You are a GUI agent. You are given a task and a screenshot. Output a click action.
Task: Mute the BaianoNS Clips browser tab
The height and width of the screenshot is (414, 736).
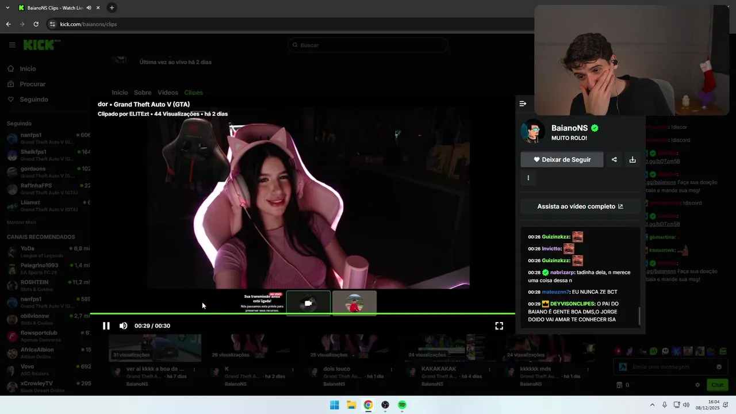89,8
